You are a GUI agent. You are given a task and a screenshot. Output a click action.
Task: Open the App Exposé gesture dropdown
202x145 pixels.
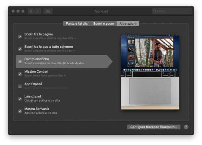pos(47,88)
